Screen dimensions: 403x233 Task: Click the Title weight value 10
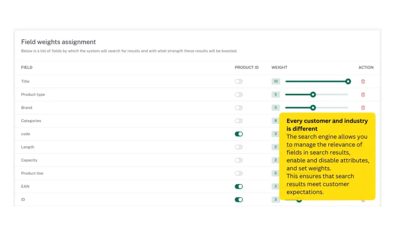click(x=275, y=81)
